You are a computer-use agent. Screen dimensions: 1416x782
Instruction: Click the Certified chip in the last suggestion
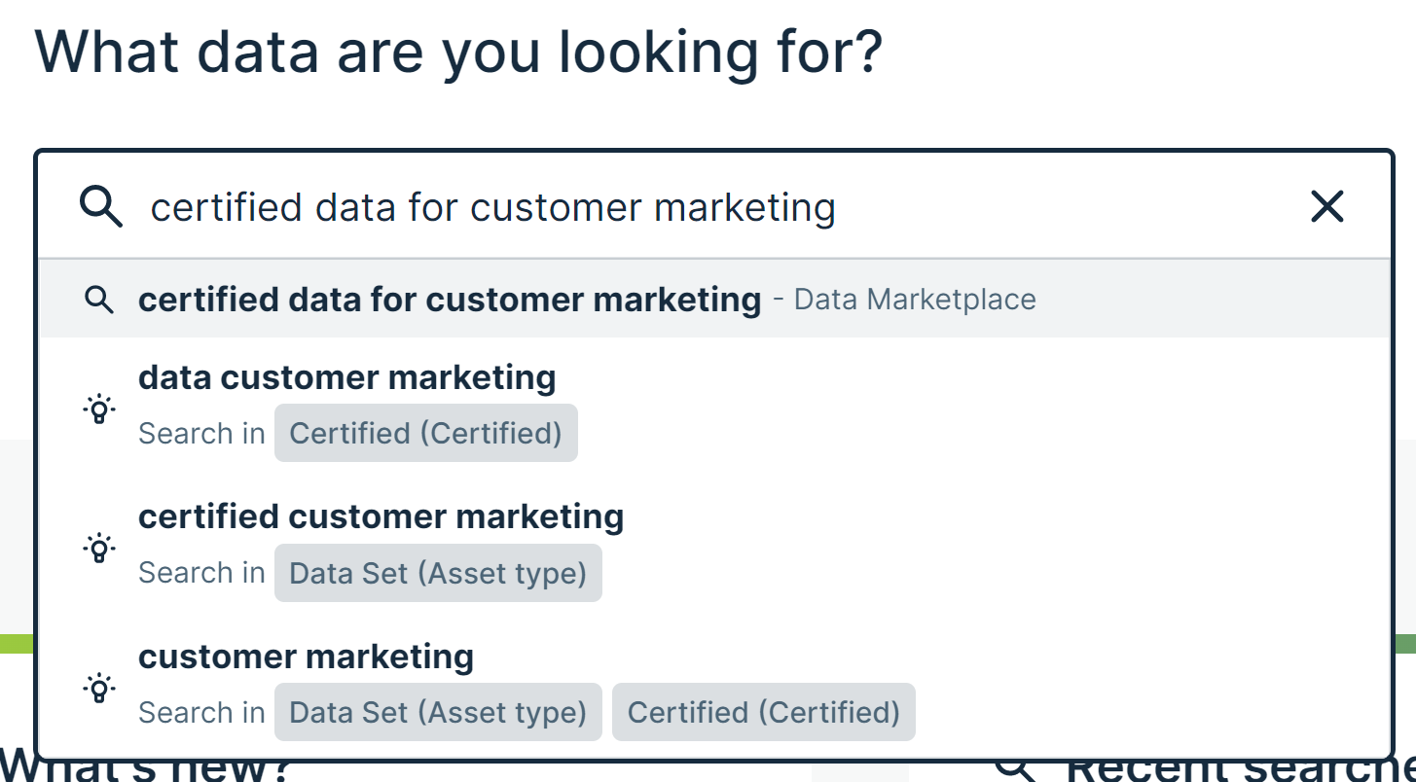coord(763,712)
